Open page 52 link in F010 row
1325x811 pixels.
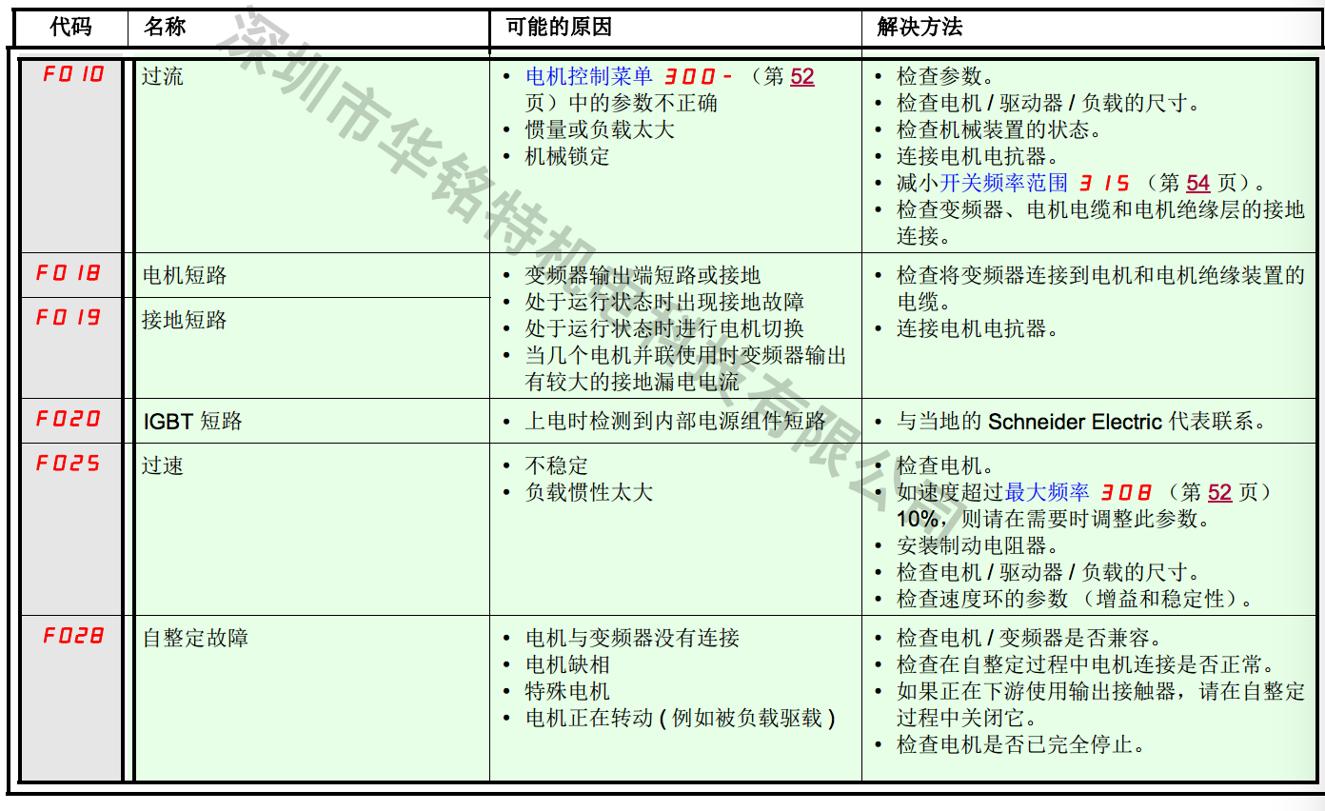801,77
